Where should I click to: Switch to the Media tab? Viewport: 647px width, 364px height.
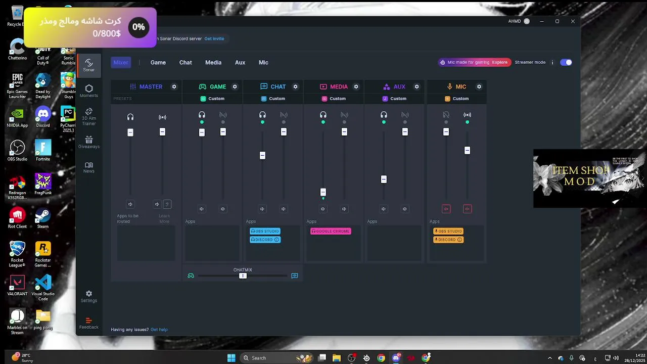pos(213,62)
